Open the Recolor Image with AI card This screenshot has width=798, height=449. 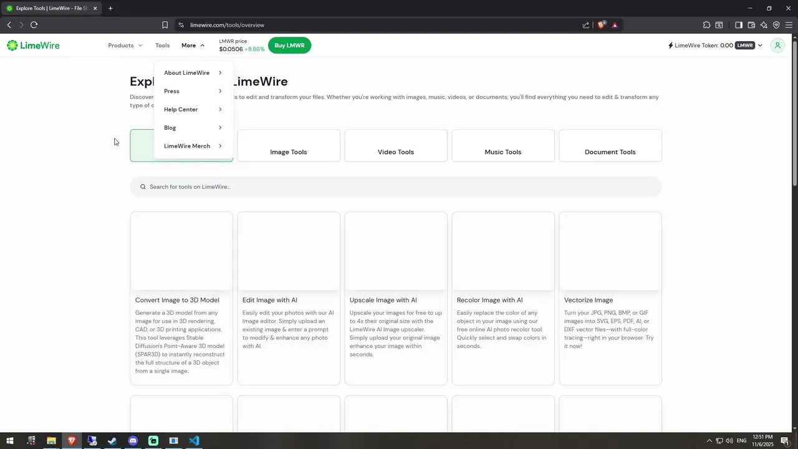click(x=503, y=298)
